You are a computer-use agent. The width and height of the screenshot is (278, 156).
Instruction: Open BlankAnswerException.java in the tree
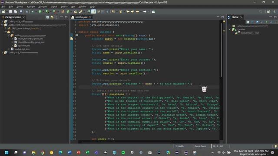pyautogui.click(x=31, y=39)
